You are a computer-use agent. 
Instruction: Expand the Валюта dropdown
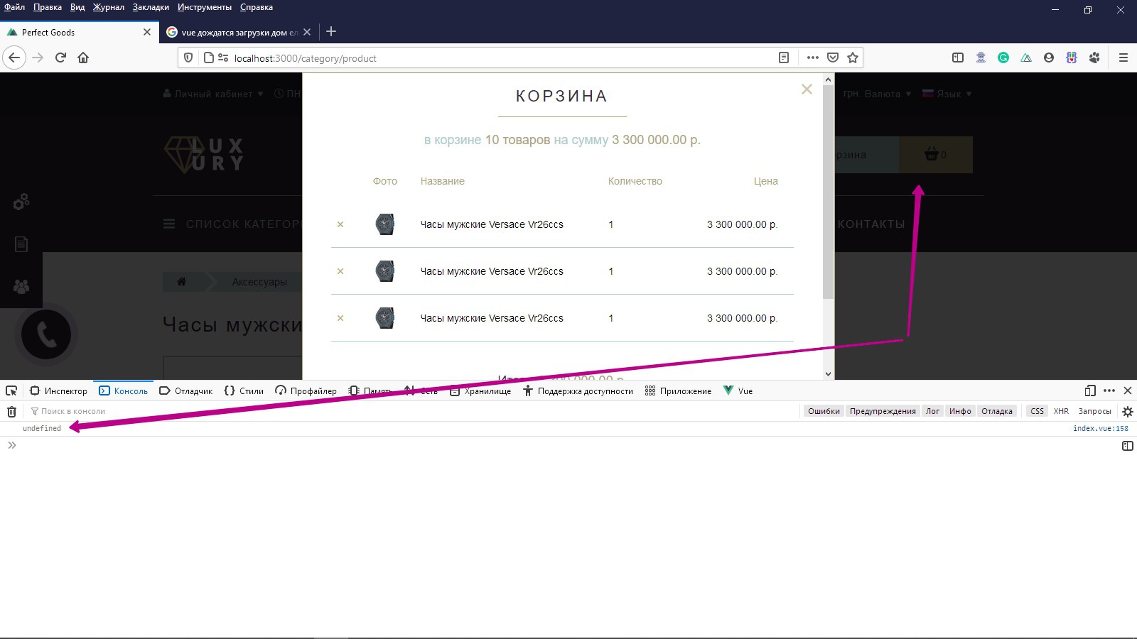pyautogui.click(x=888, y=94)
